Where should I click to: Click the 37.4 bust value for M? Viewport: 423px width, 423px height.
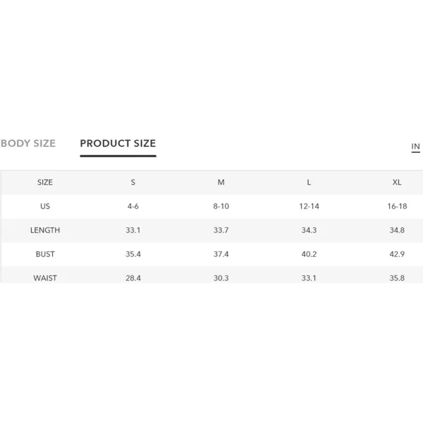pyautogui.click(x=221, y=254)
